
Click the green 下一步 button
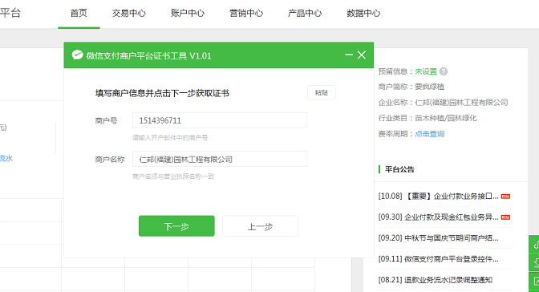point(176,226)
